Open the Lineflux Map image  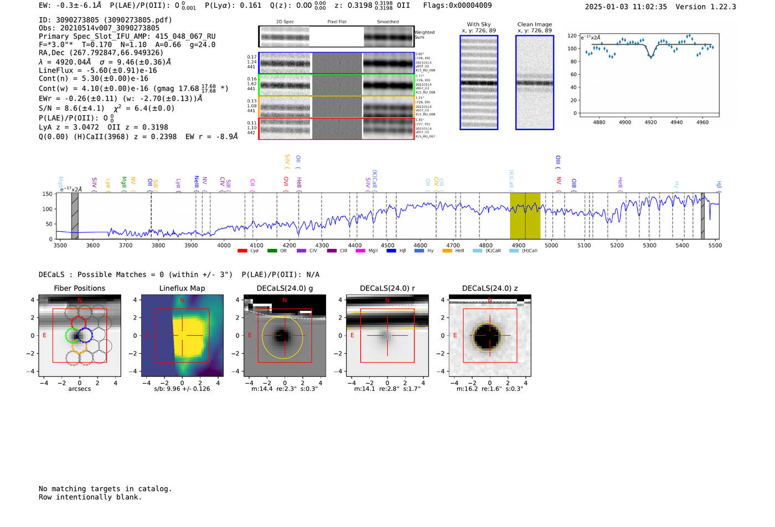[x=182, y=335]
